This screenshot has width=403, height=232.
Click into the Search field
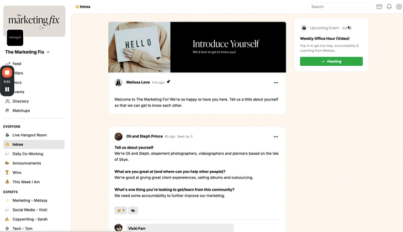[340, 7]
